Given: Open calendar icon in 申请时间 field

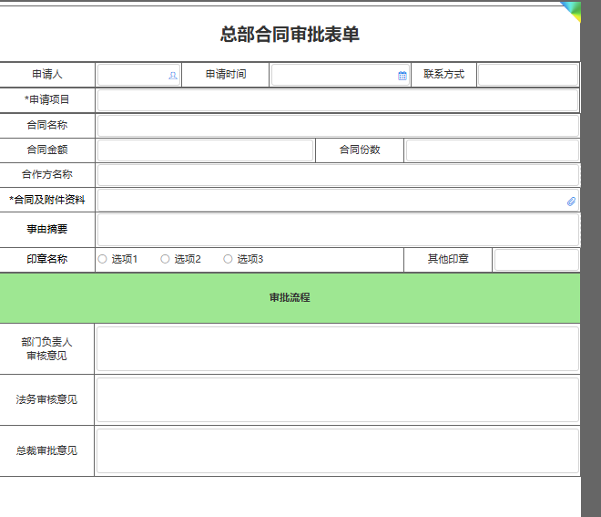Looking at the screenshot, I should (x=402, y=76).
